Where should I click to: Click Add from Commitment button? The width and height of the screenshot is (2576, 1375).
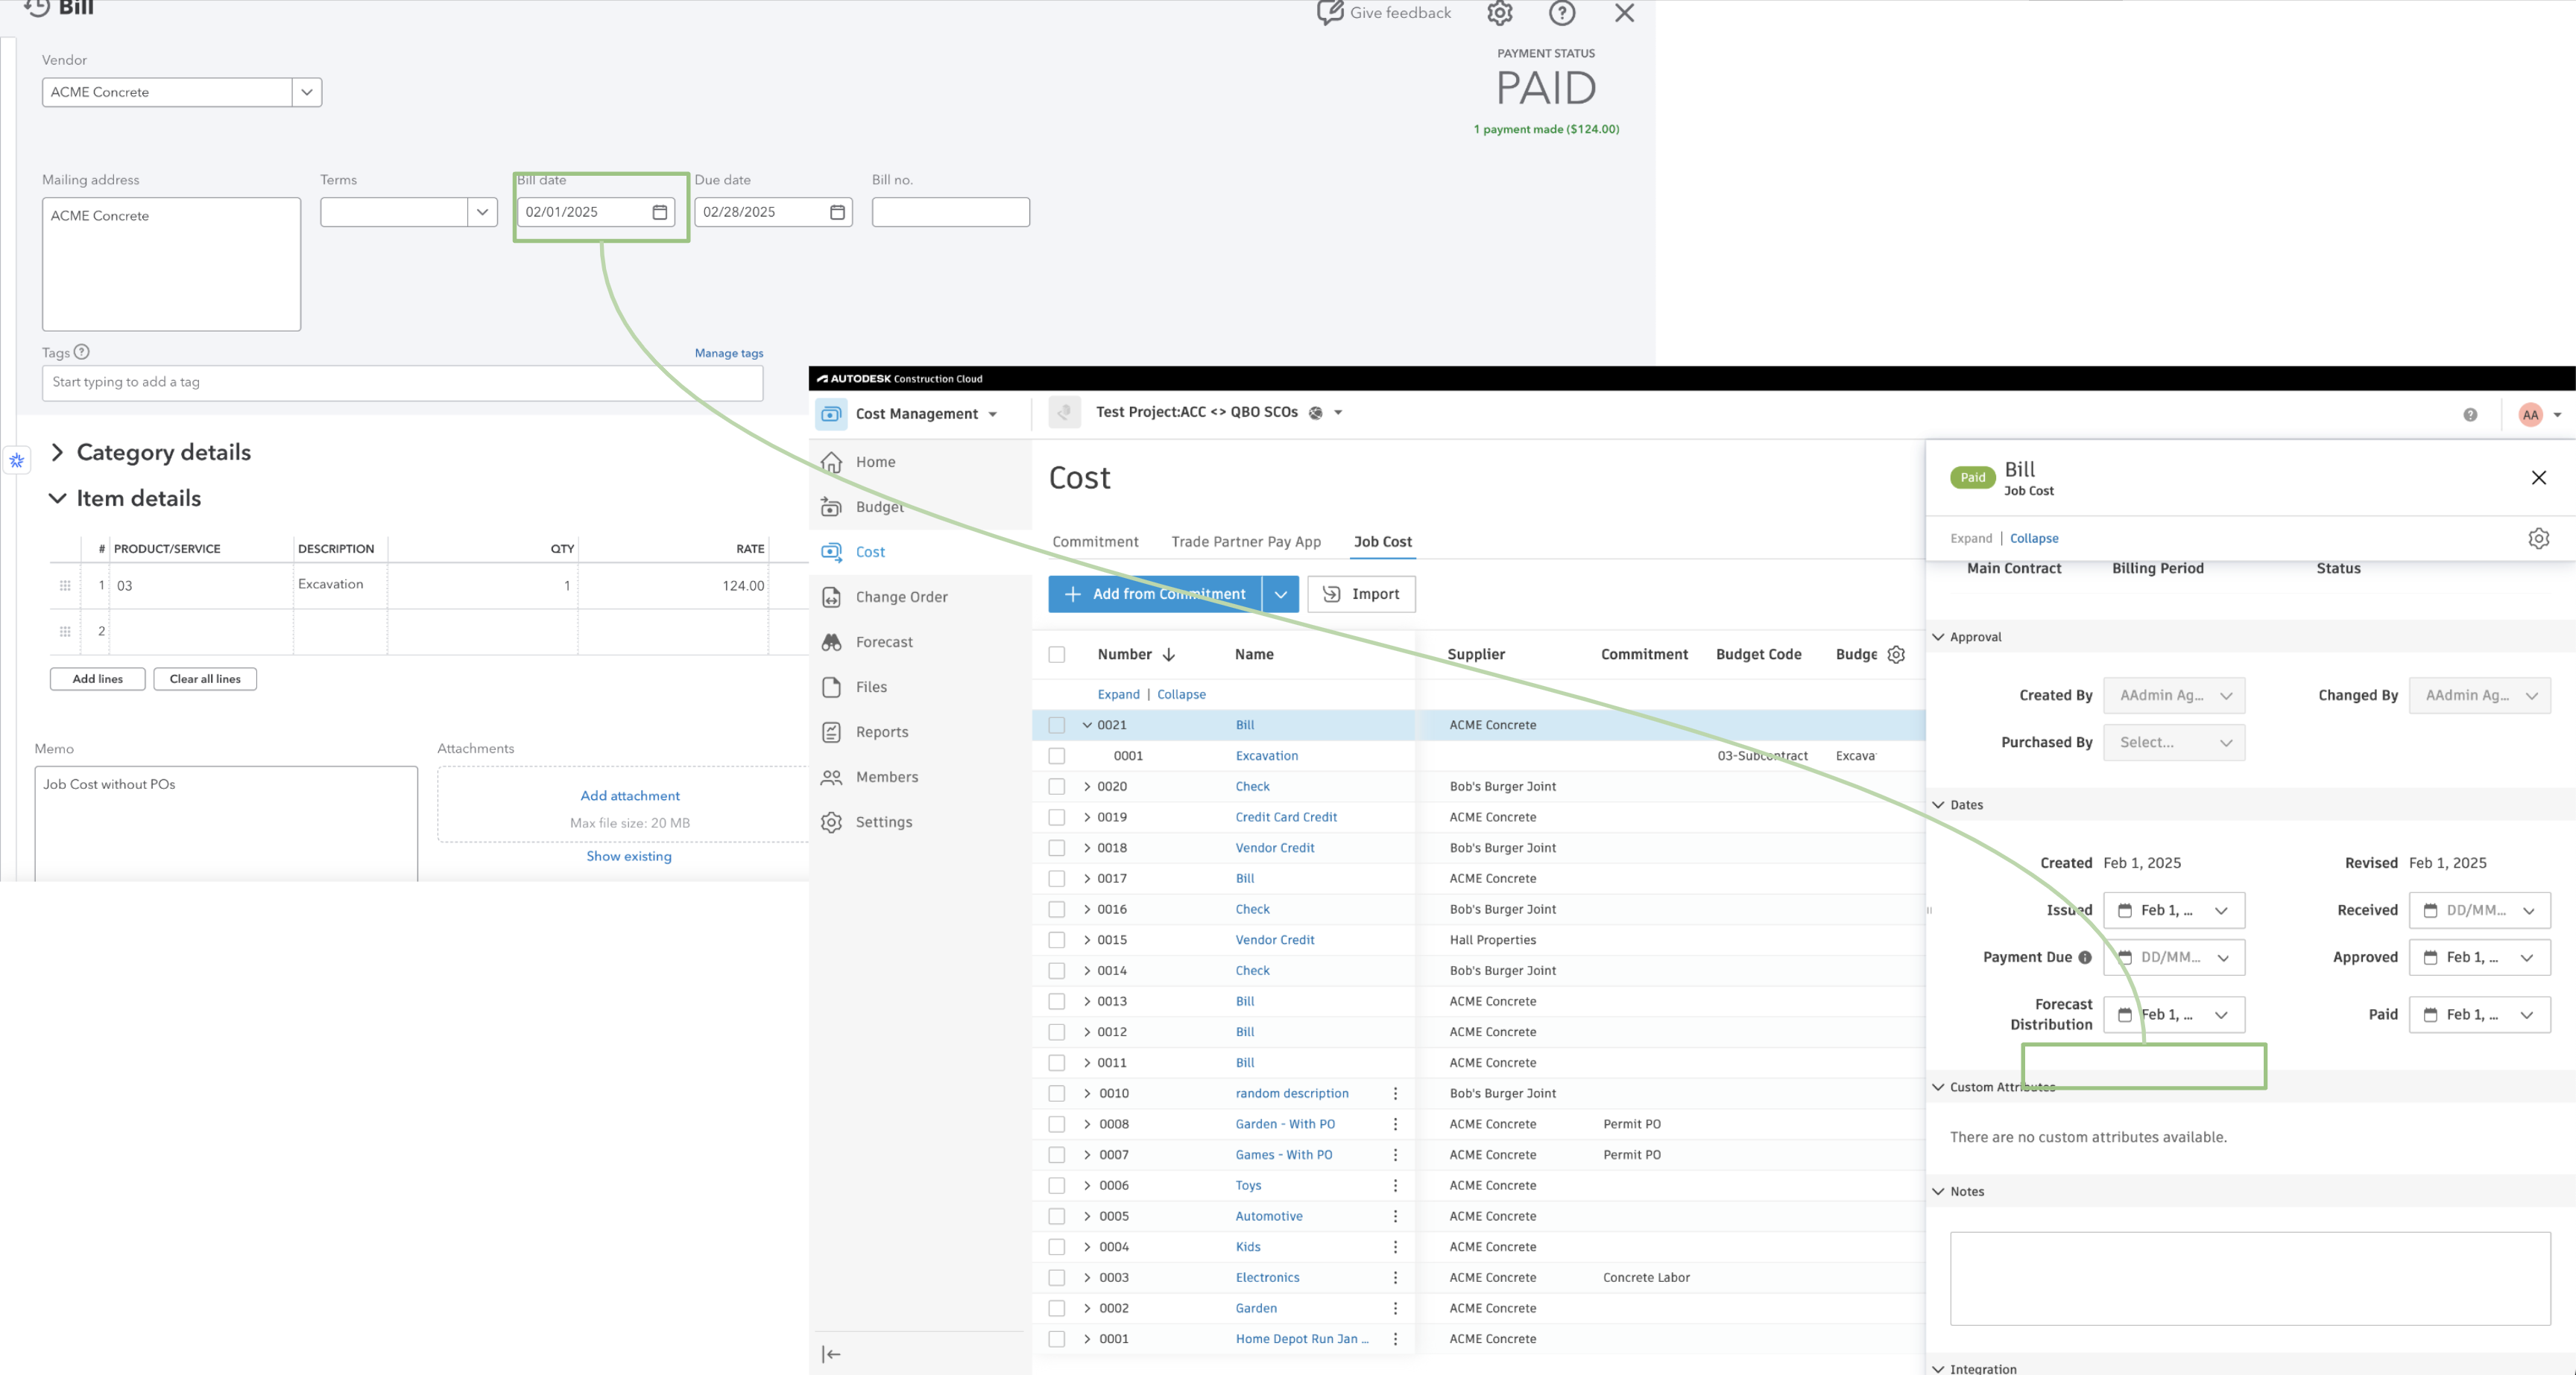coord(1155,594)
